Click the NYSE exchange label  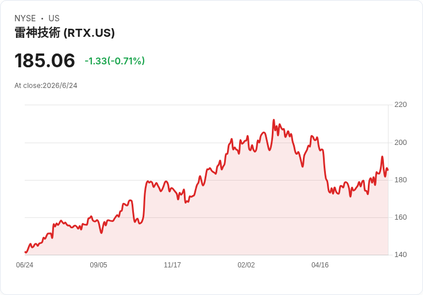[x=25, y=18]
